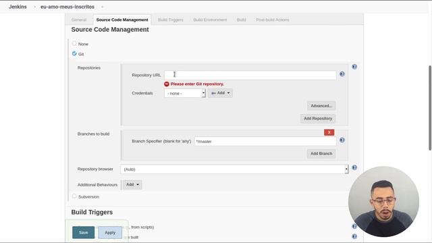432x243 pixels.
Task: Open help icon beside Repository URL field
Action: coord(342,74)
